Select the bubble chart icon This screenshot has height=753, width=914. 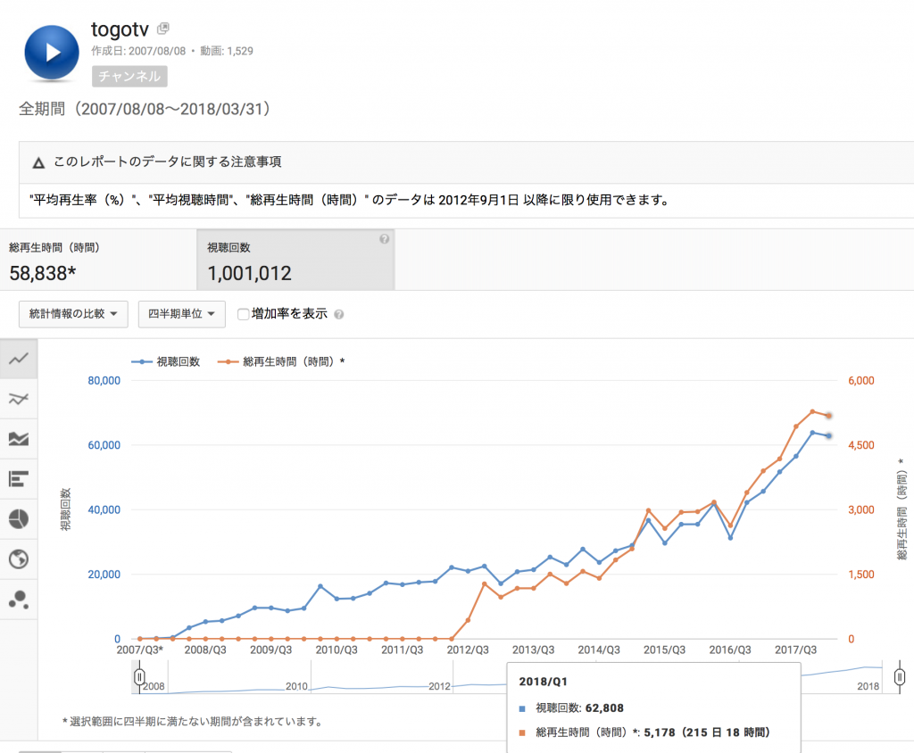coord(19,600)
